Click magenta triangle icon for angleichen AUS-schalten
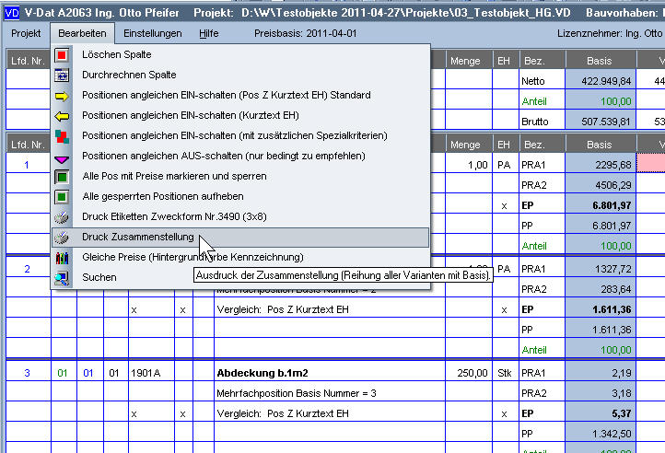This screenshot has height=453, width=665. (x=63, y=157)
